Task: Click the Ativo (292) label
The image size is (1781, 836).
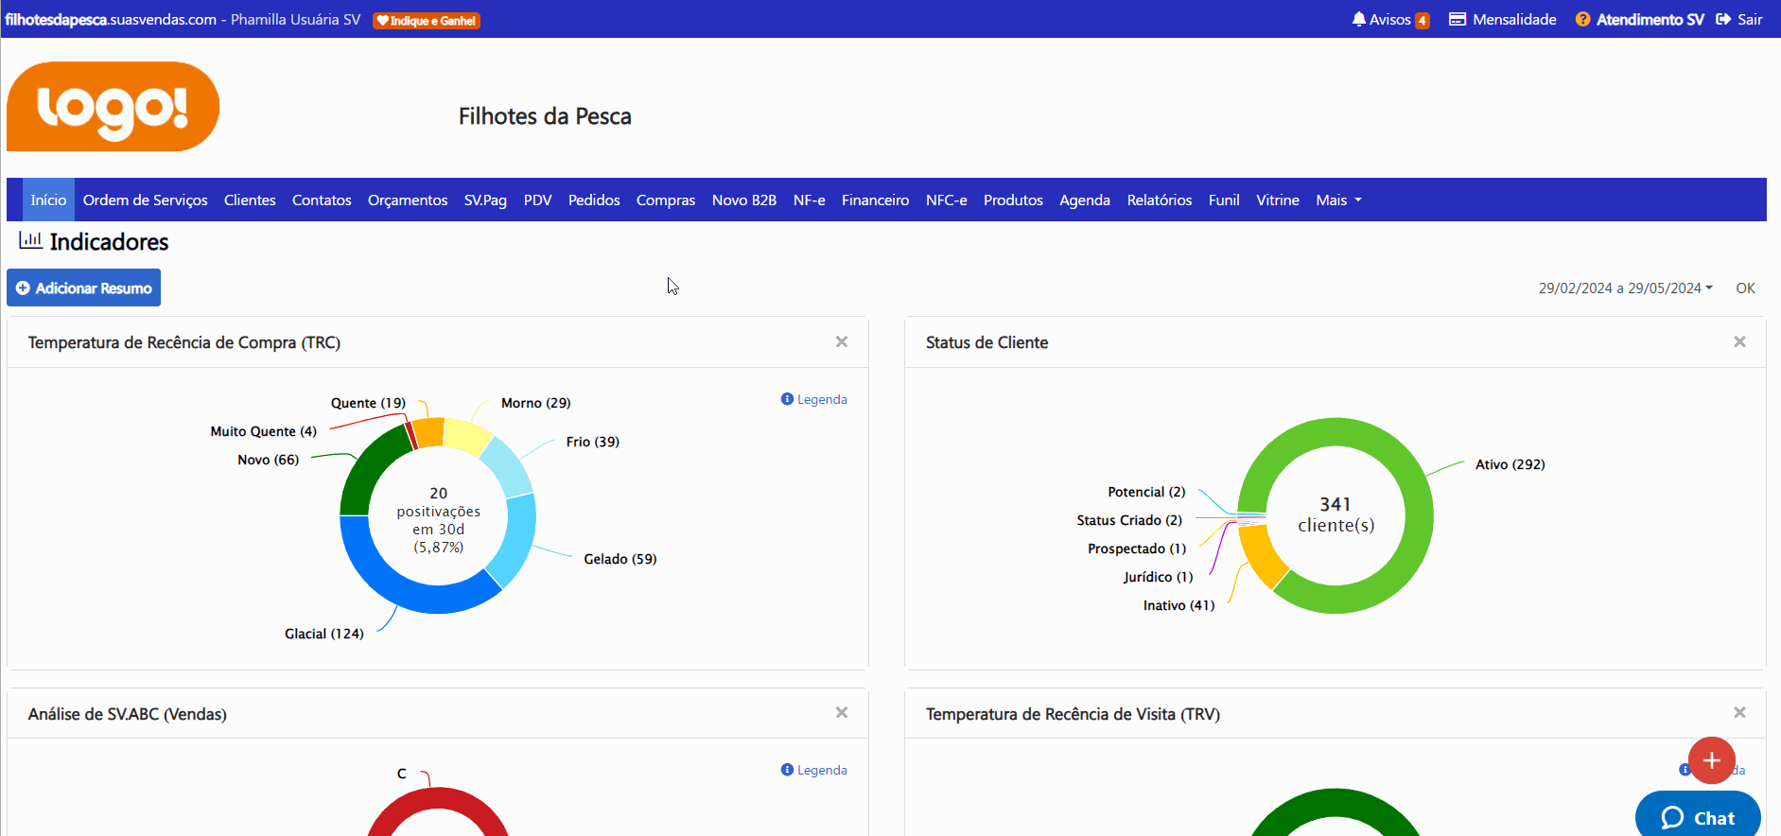Action: tap(1510, 464)
